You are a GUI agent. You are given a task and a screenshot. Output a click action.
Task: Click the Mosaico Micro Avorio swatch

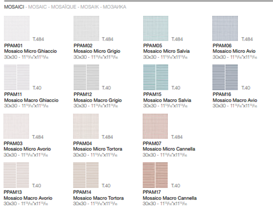17,126
